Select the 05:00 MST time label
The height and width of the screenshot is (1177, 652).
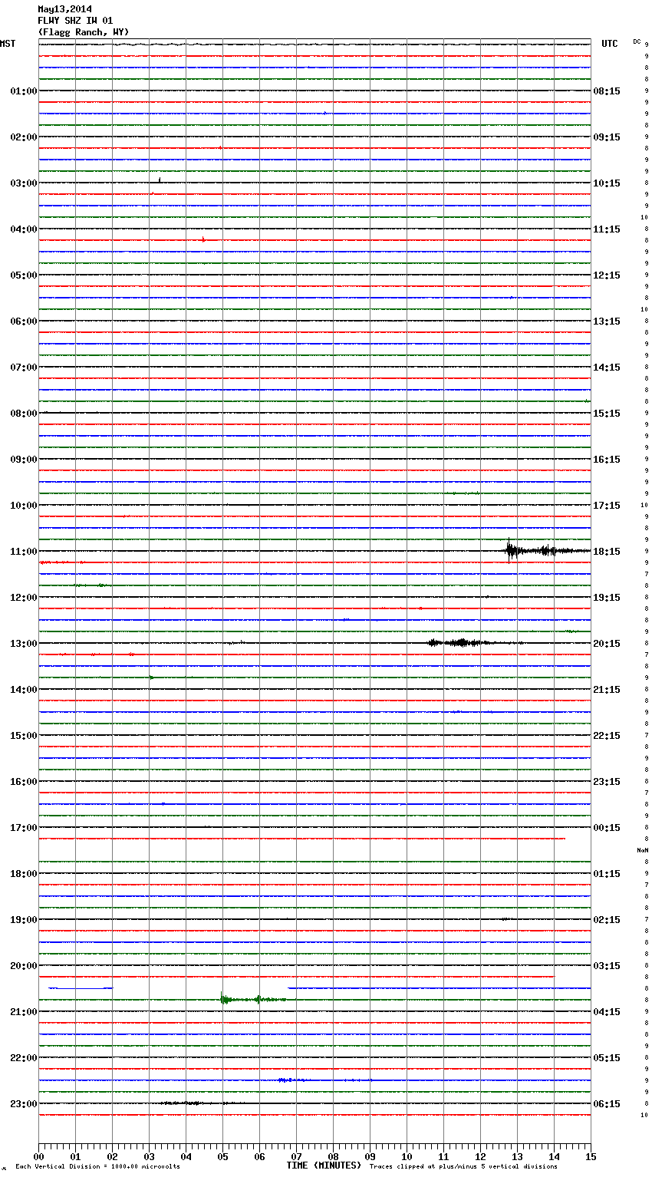[x=24, y=275]
